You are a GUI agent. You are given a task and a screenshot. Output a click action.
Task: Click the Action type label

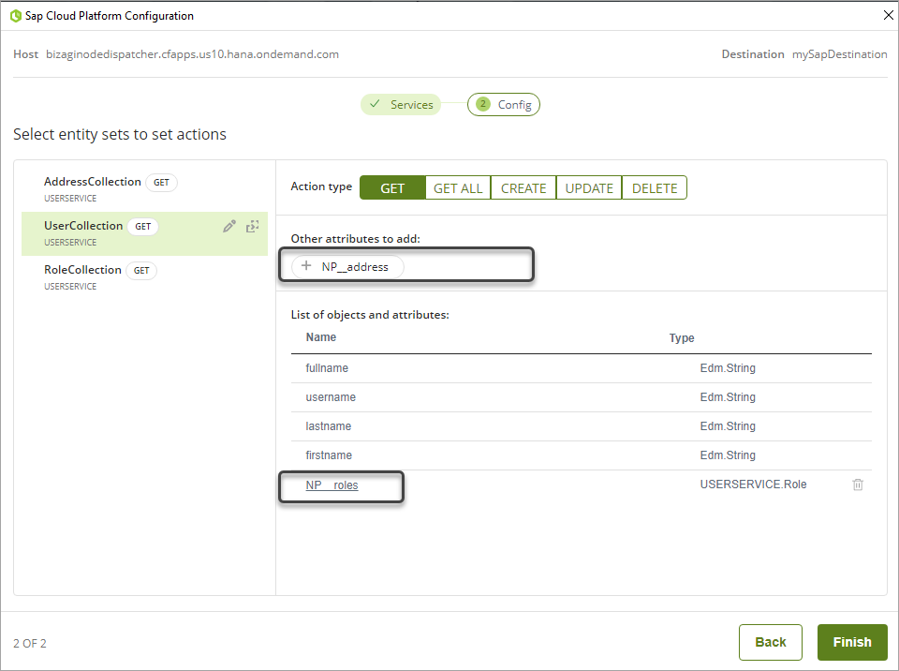(321, 186)
